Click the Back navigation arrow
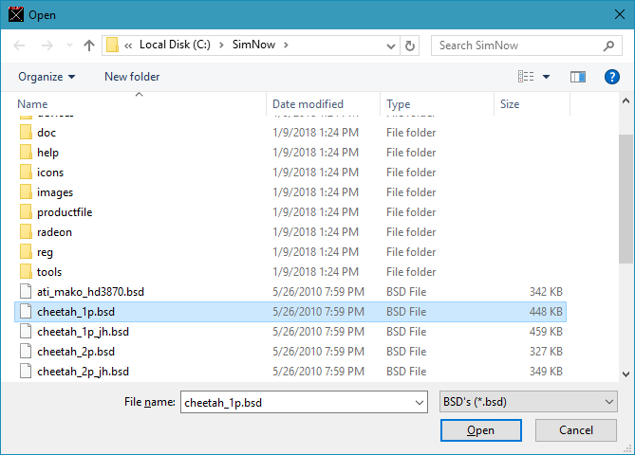This screenshot has height=455, width=635. pyautogui.click(x=20, y=45)
